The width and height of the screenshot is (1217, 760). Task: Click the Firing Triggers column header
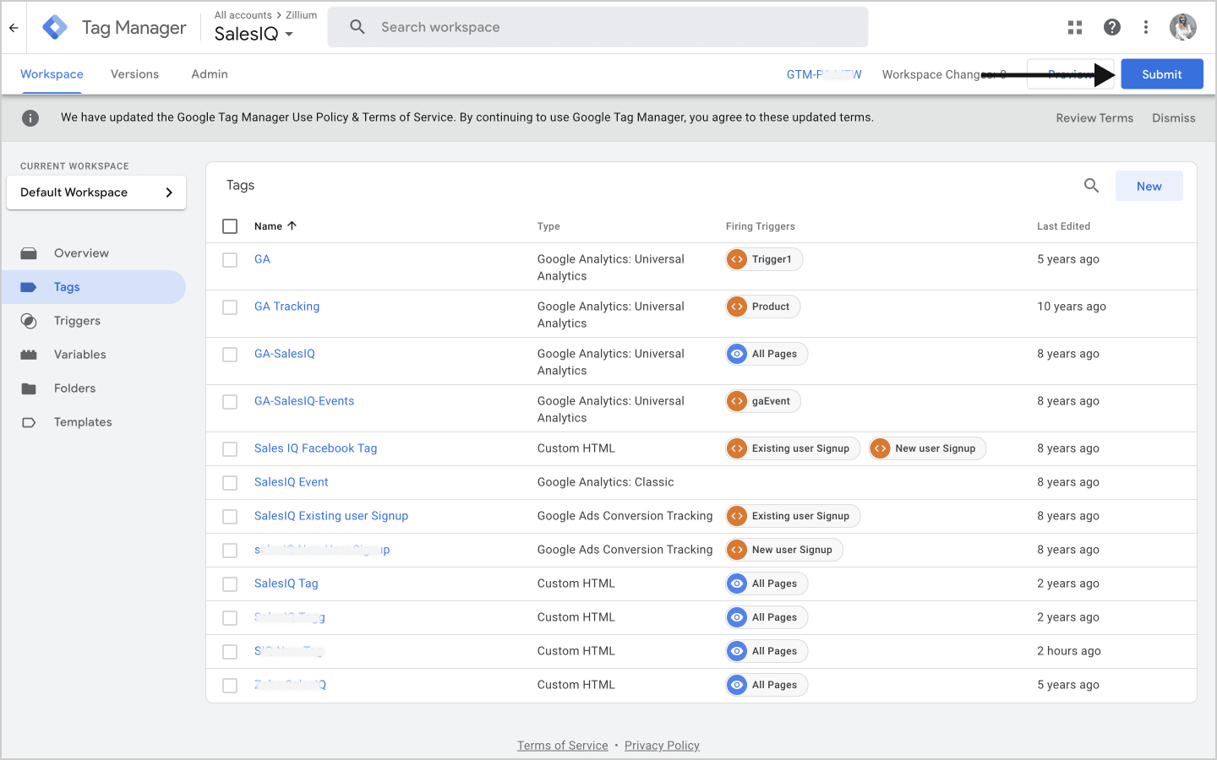pyautogui.click(x=761, y=226)
